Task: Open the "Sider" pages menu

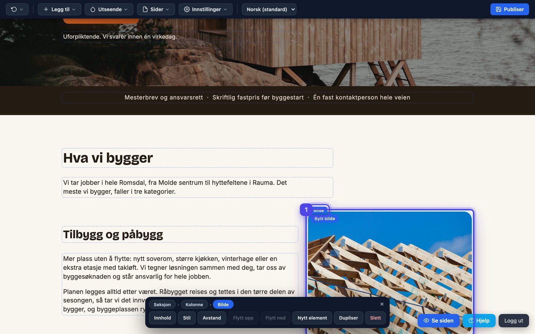Action: [156, 9]
